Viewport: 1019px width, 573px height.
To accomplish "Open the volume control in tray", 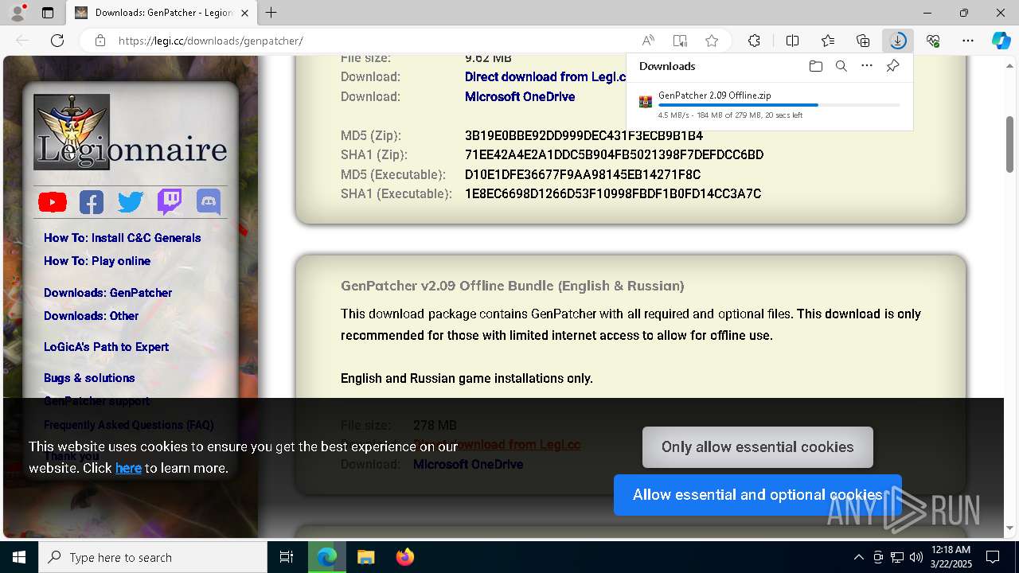I will (916, 557).
